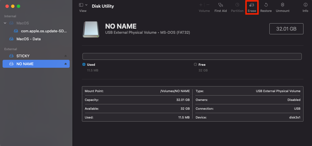Screen dimensions: 312x146
Task: Click the MacOS - Data drive icon
Action: pos(12,39)
